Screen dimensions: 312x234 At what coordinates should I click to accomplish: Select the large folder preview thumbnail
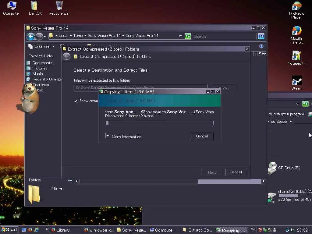coord(34,194)
